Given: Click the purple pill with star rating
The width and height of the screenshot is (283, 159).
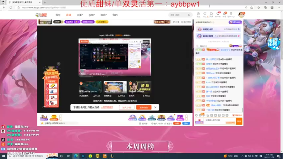Looking at the screenshot, I should (72, 22).
